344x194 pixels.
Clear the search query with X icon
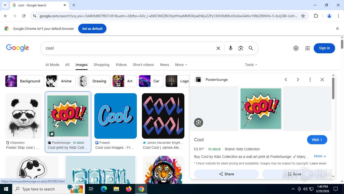(218, 48)
